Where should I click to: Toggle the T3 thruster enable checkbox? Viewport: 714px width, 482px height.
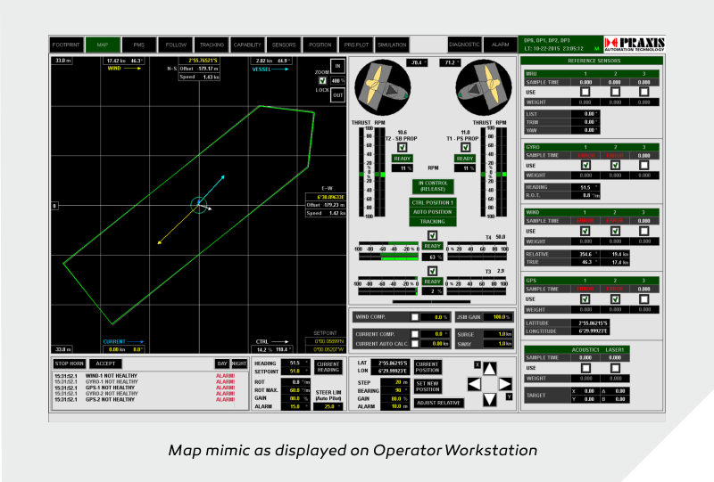tap(432, 271)
